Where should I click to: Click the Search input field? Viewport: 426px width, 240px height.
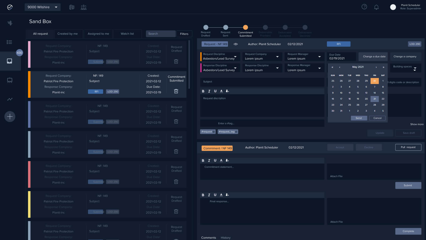[x=161, y=34]
